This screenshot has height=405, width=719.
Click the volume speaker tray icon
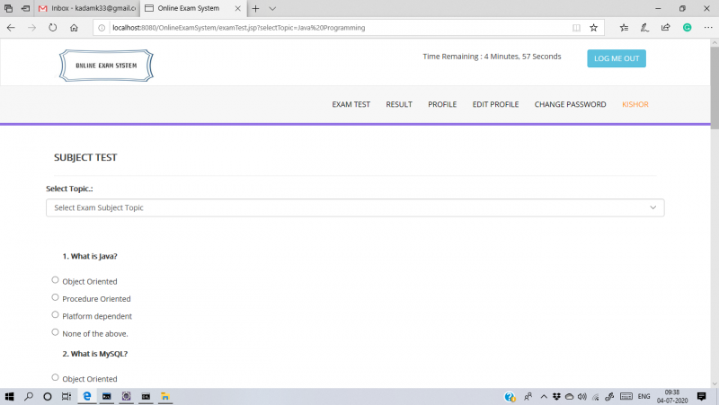tap(581, 397)
